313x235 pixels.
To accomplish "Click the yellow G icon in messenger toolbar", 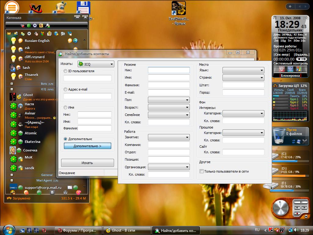I will click(41, 25).
